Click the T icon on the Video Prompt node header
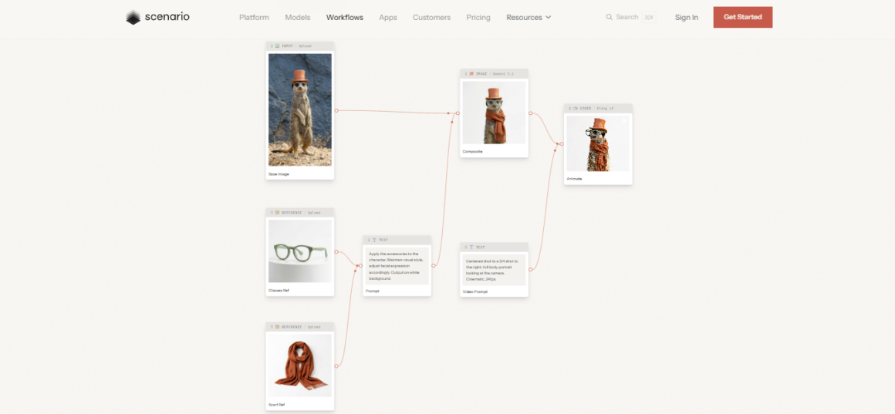 (471, 247)
